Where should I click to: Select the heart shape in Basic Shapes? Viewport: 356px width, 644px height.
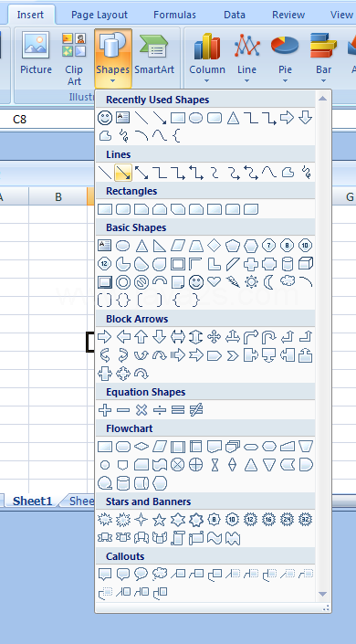[x=214, y=282]
